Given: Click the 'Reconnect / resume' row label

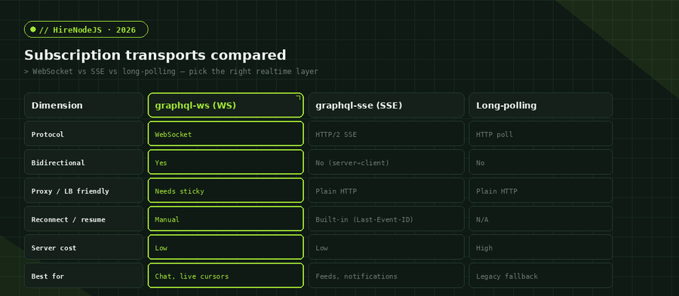Looking at the screenshot, I should click(x=84, y=218).
